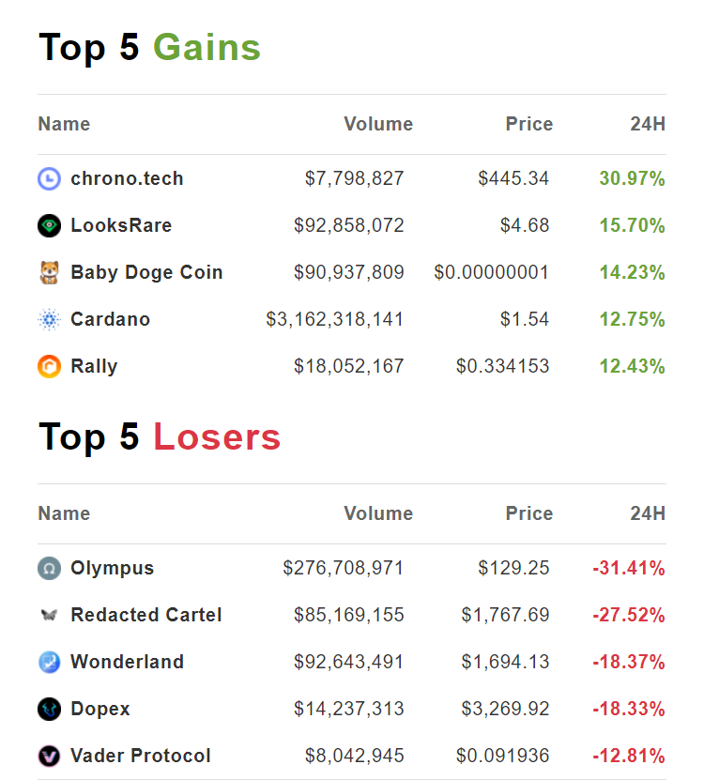
Task: Click the Volume column header in Gains table
Action: point(378,124)
